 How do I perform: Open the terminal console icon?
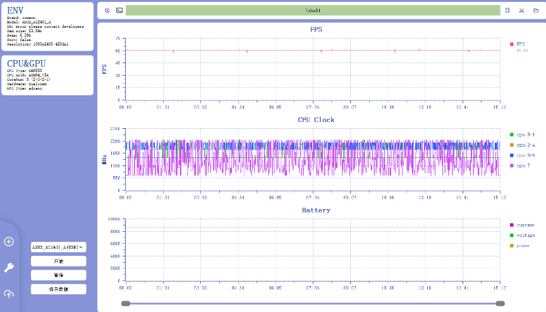[119, 11]
